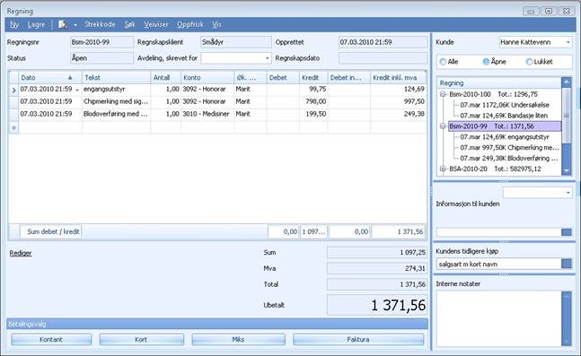Open the Veiviser menu
Viewport: 581px width, 356px height.
pyautogui.click(x=156, y=24)
